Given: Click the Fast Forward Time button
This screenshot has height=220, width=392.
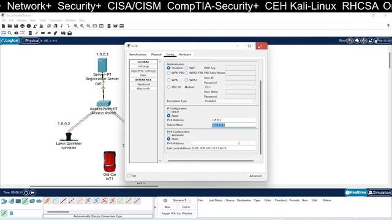Looking at the screenshot, I should point(32,193).
